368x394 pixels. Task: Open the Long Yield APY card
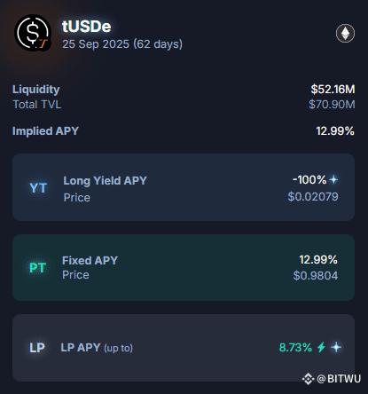pos(184,187)
